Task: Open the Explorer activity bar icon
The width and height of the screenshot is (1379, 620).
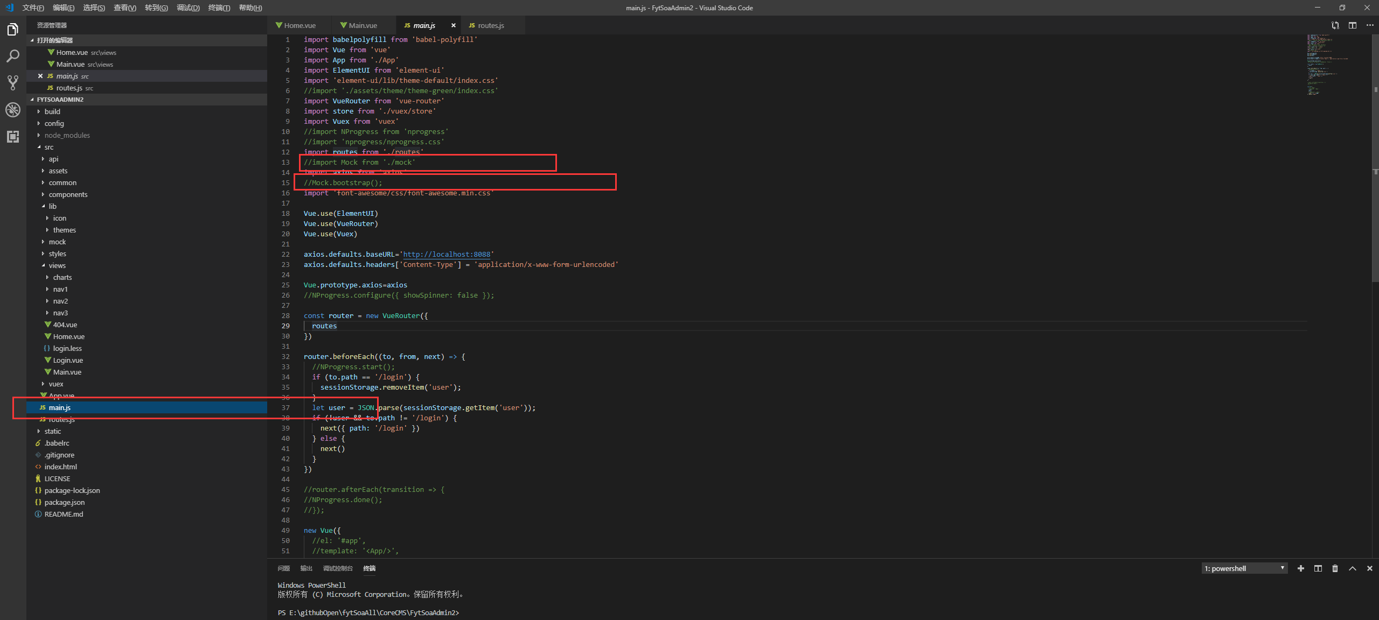Action: 13,30
